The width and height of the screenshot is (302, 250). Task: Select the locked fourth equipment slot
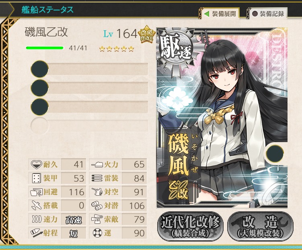[x=89, y=126]
